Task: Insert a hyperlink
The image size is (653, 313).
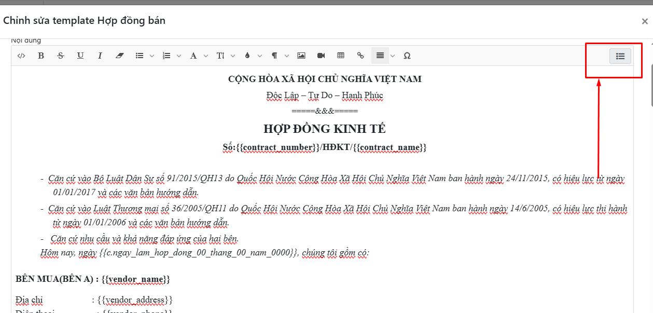Action: point(360,56)
